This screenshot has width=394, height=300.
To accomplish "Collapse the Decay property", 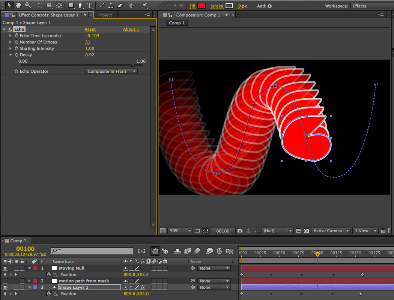I will 11,55.
